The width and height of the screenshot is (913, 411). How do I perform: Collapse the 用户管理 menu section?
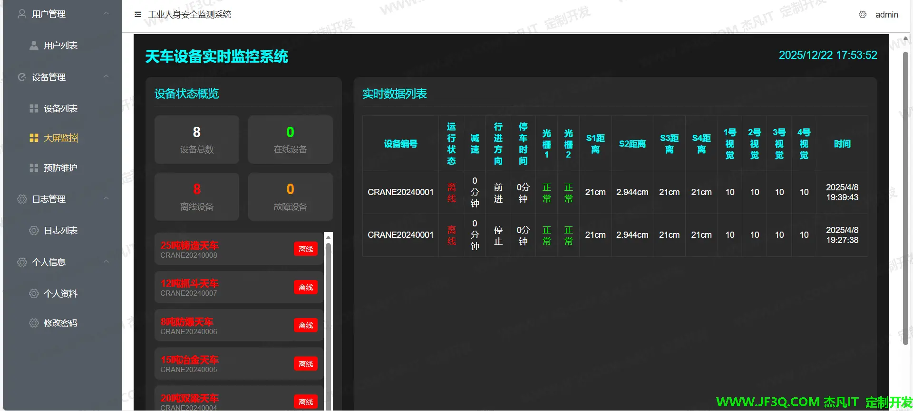tap(106, 14)
